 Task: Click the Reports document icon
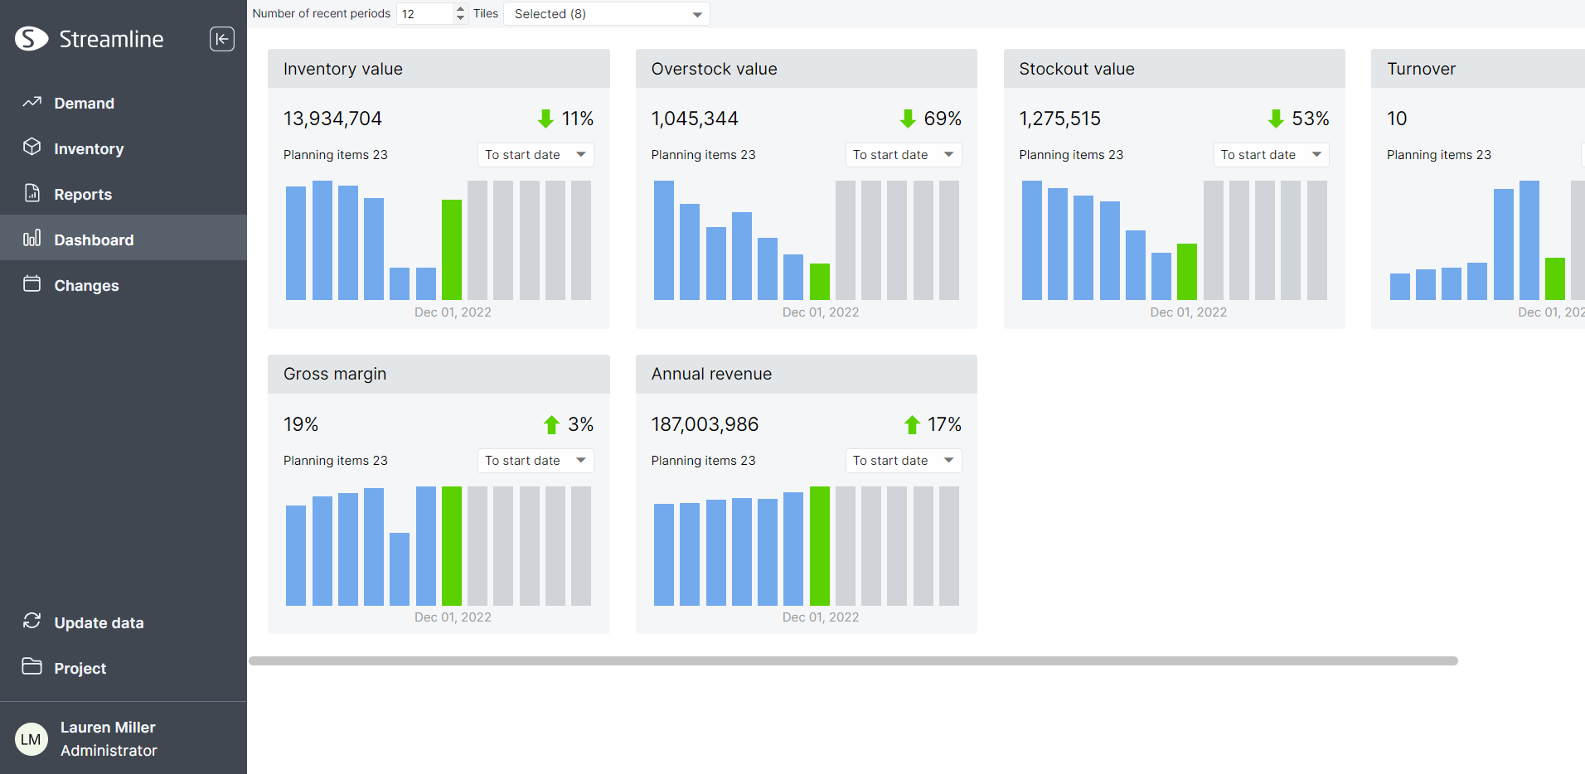point(32,193)
